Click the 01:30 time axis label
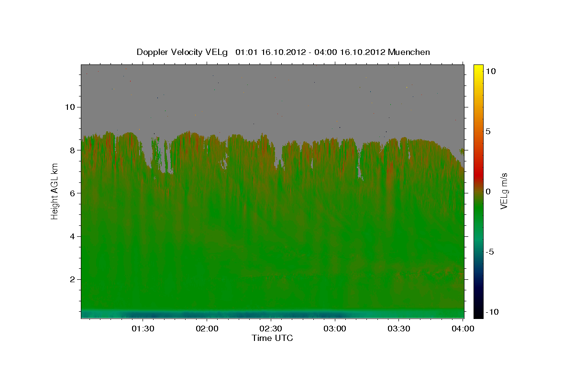The width and height of the screenshot is (574, 382). tap(143, 329)
